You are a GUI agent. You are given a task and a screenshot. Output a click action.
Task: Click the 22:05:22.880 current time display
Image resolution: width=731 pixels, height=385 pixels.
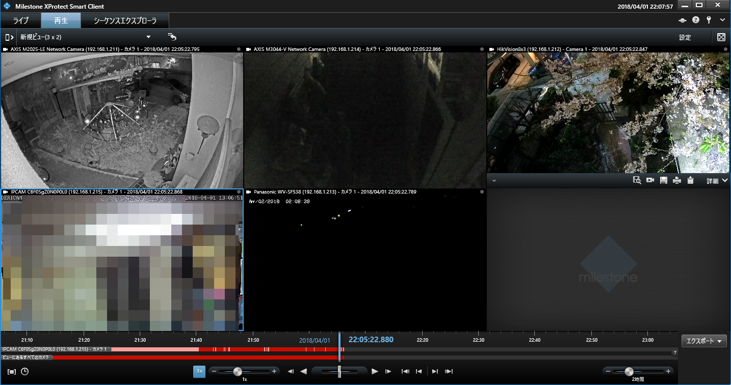point(371,340)
